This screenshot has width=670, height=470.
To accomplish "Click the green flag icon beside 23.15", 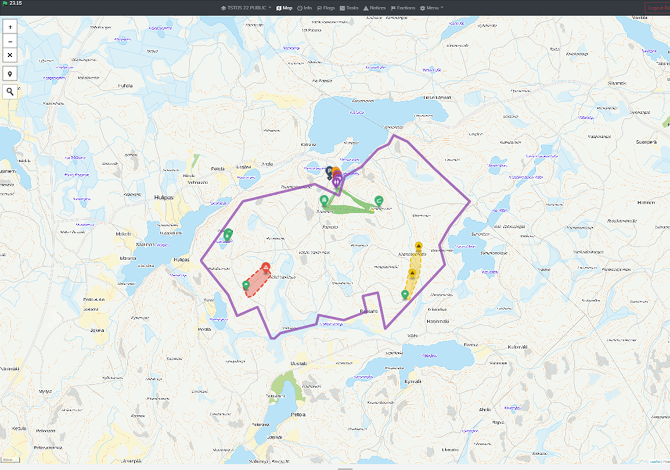I will coord(5,3).
